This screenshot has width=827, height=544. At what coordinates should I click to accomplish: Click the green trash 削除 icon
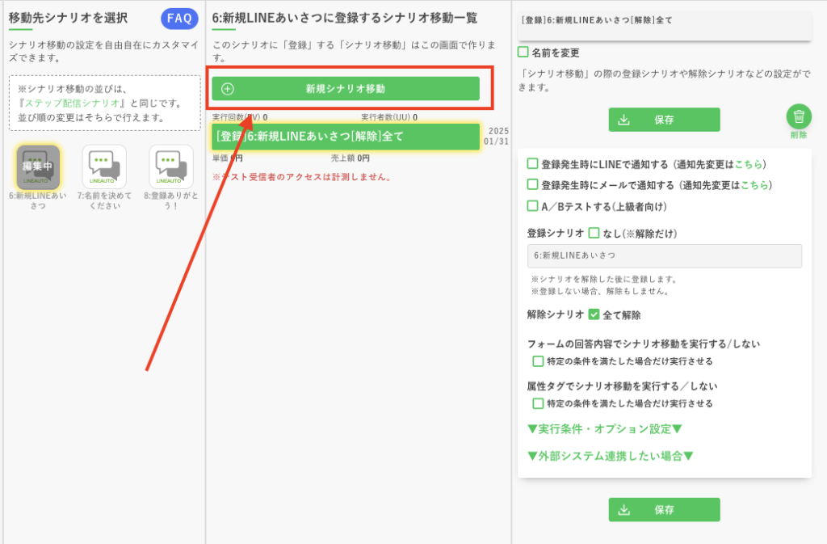[798, 116]
